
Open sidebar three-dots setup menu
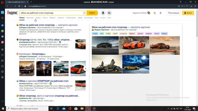(2, 101)
